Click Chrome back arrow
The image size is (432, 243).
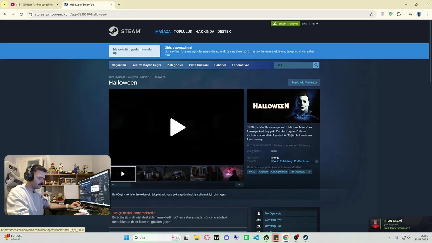click(x=5, y=14)
